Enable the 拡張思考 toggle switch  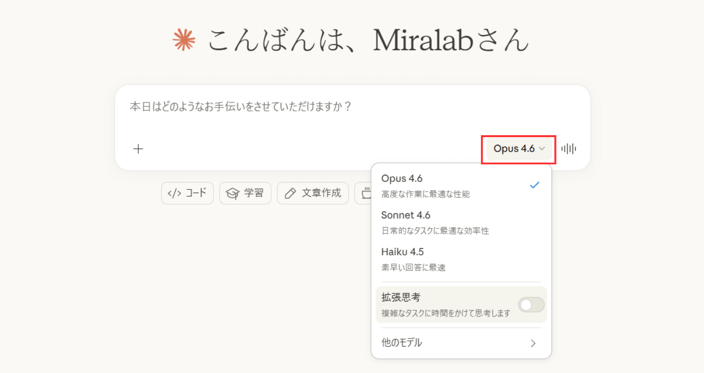point(531,305)
